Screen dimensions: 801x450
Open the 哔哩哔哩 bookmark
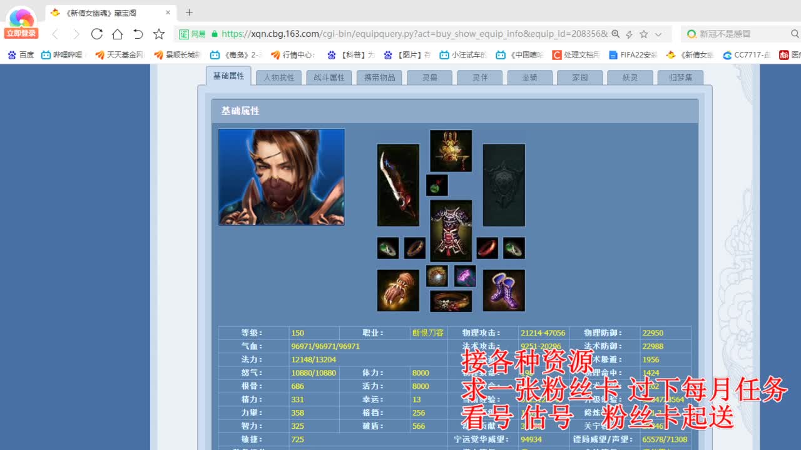(x=62, y=55)
